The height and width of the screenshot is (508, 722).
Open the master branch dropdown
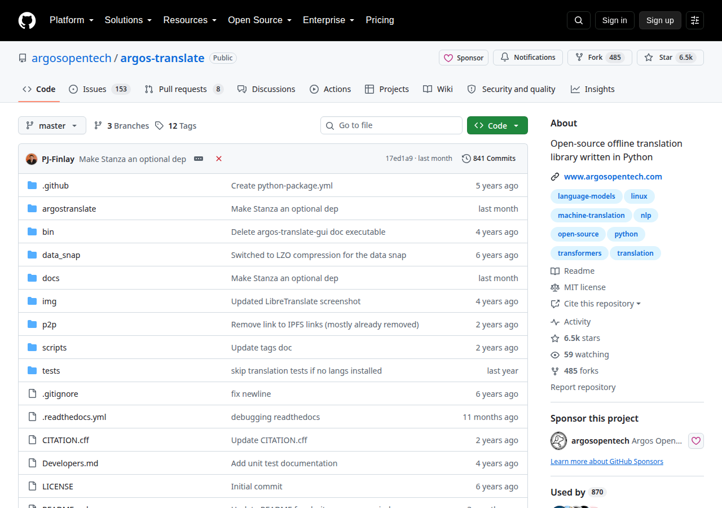click(52, 125)
